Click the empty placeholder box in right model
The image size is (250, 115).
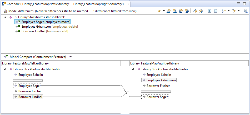point(156,92)
